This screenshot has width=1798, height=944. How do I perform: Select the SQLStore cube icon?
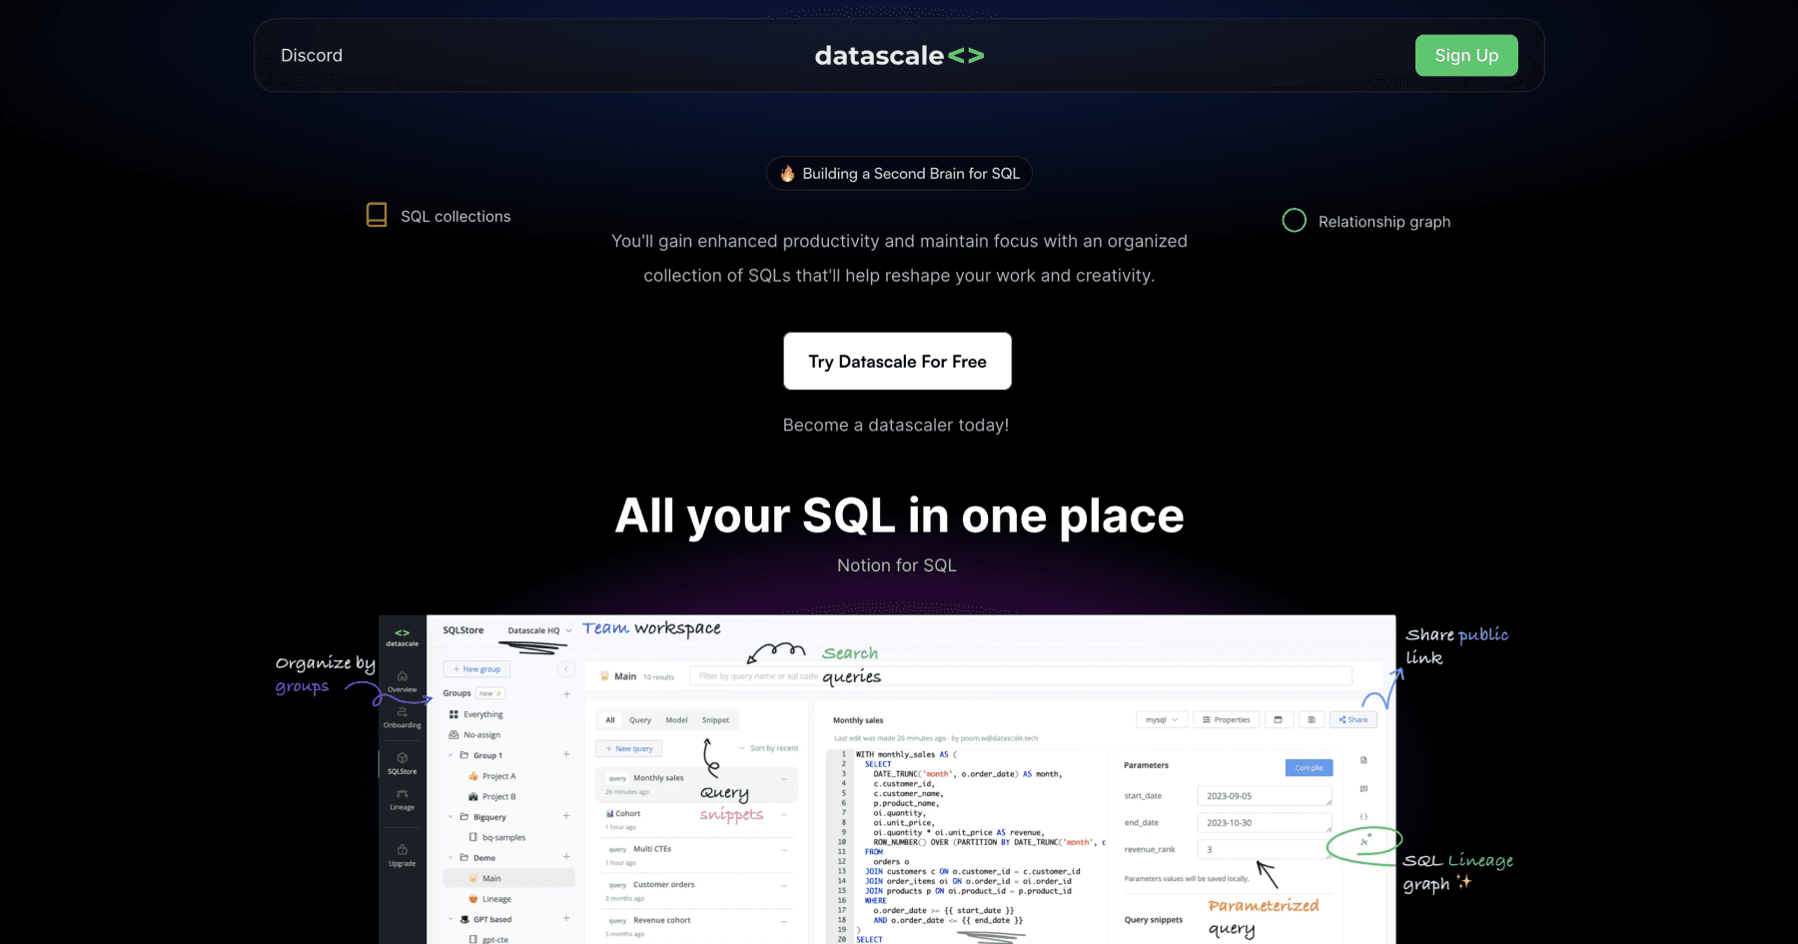402,756
